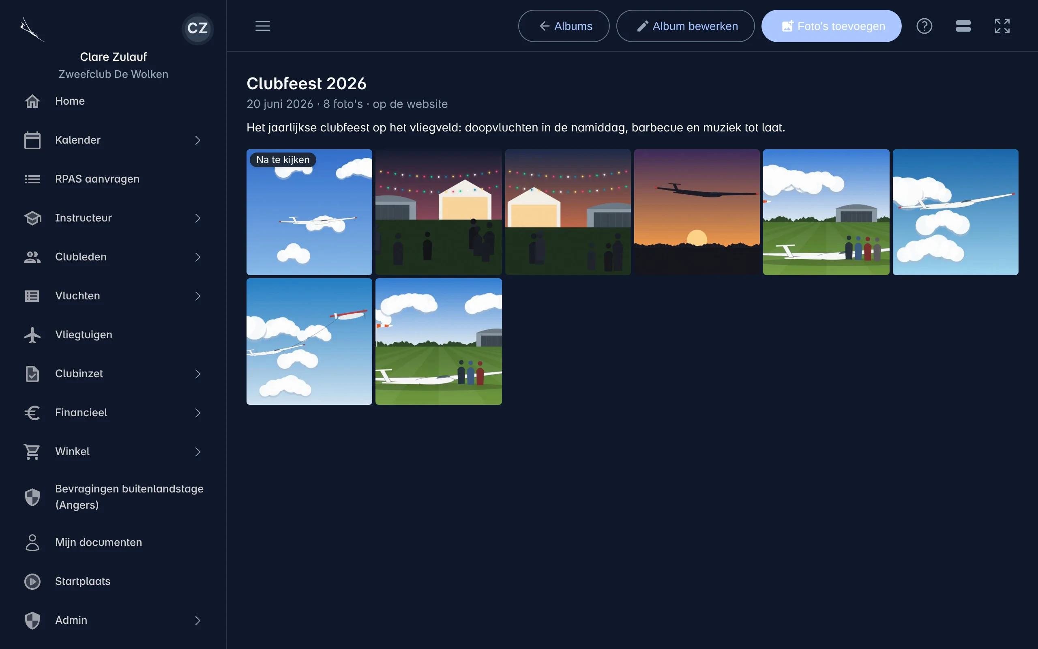Click the Kalender calendar icon

coord(32,140)
